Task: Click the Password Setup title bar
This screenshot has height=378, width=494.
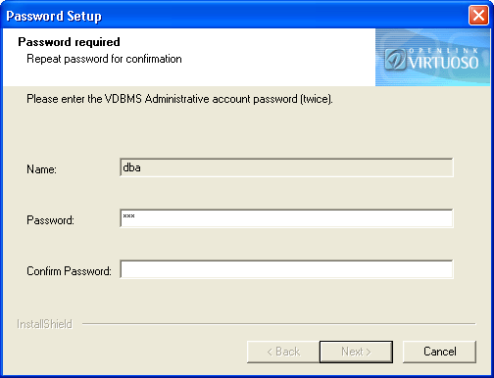Action: click(235, 16)
